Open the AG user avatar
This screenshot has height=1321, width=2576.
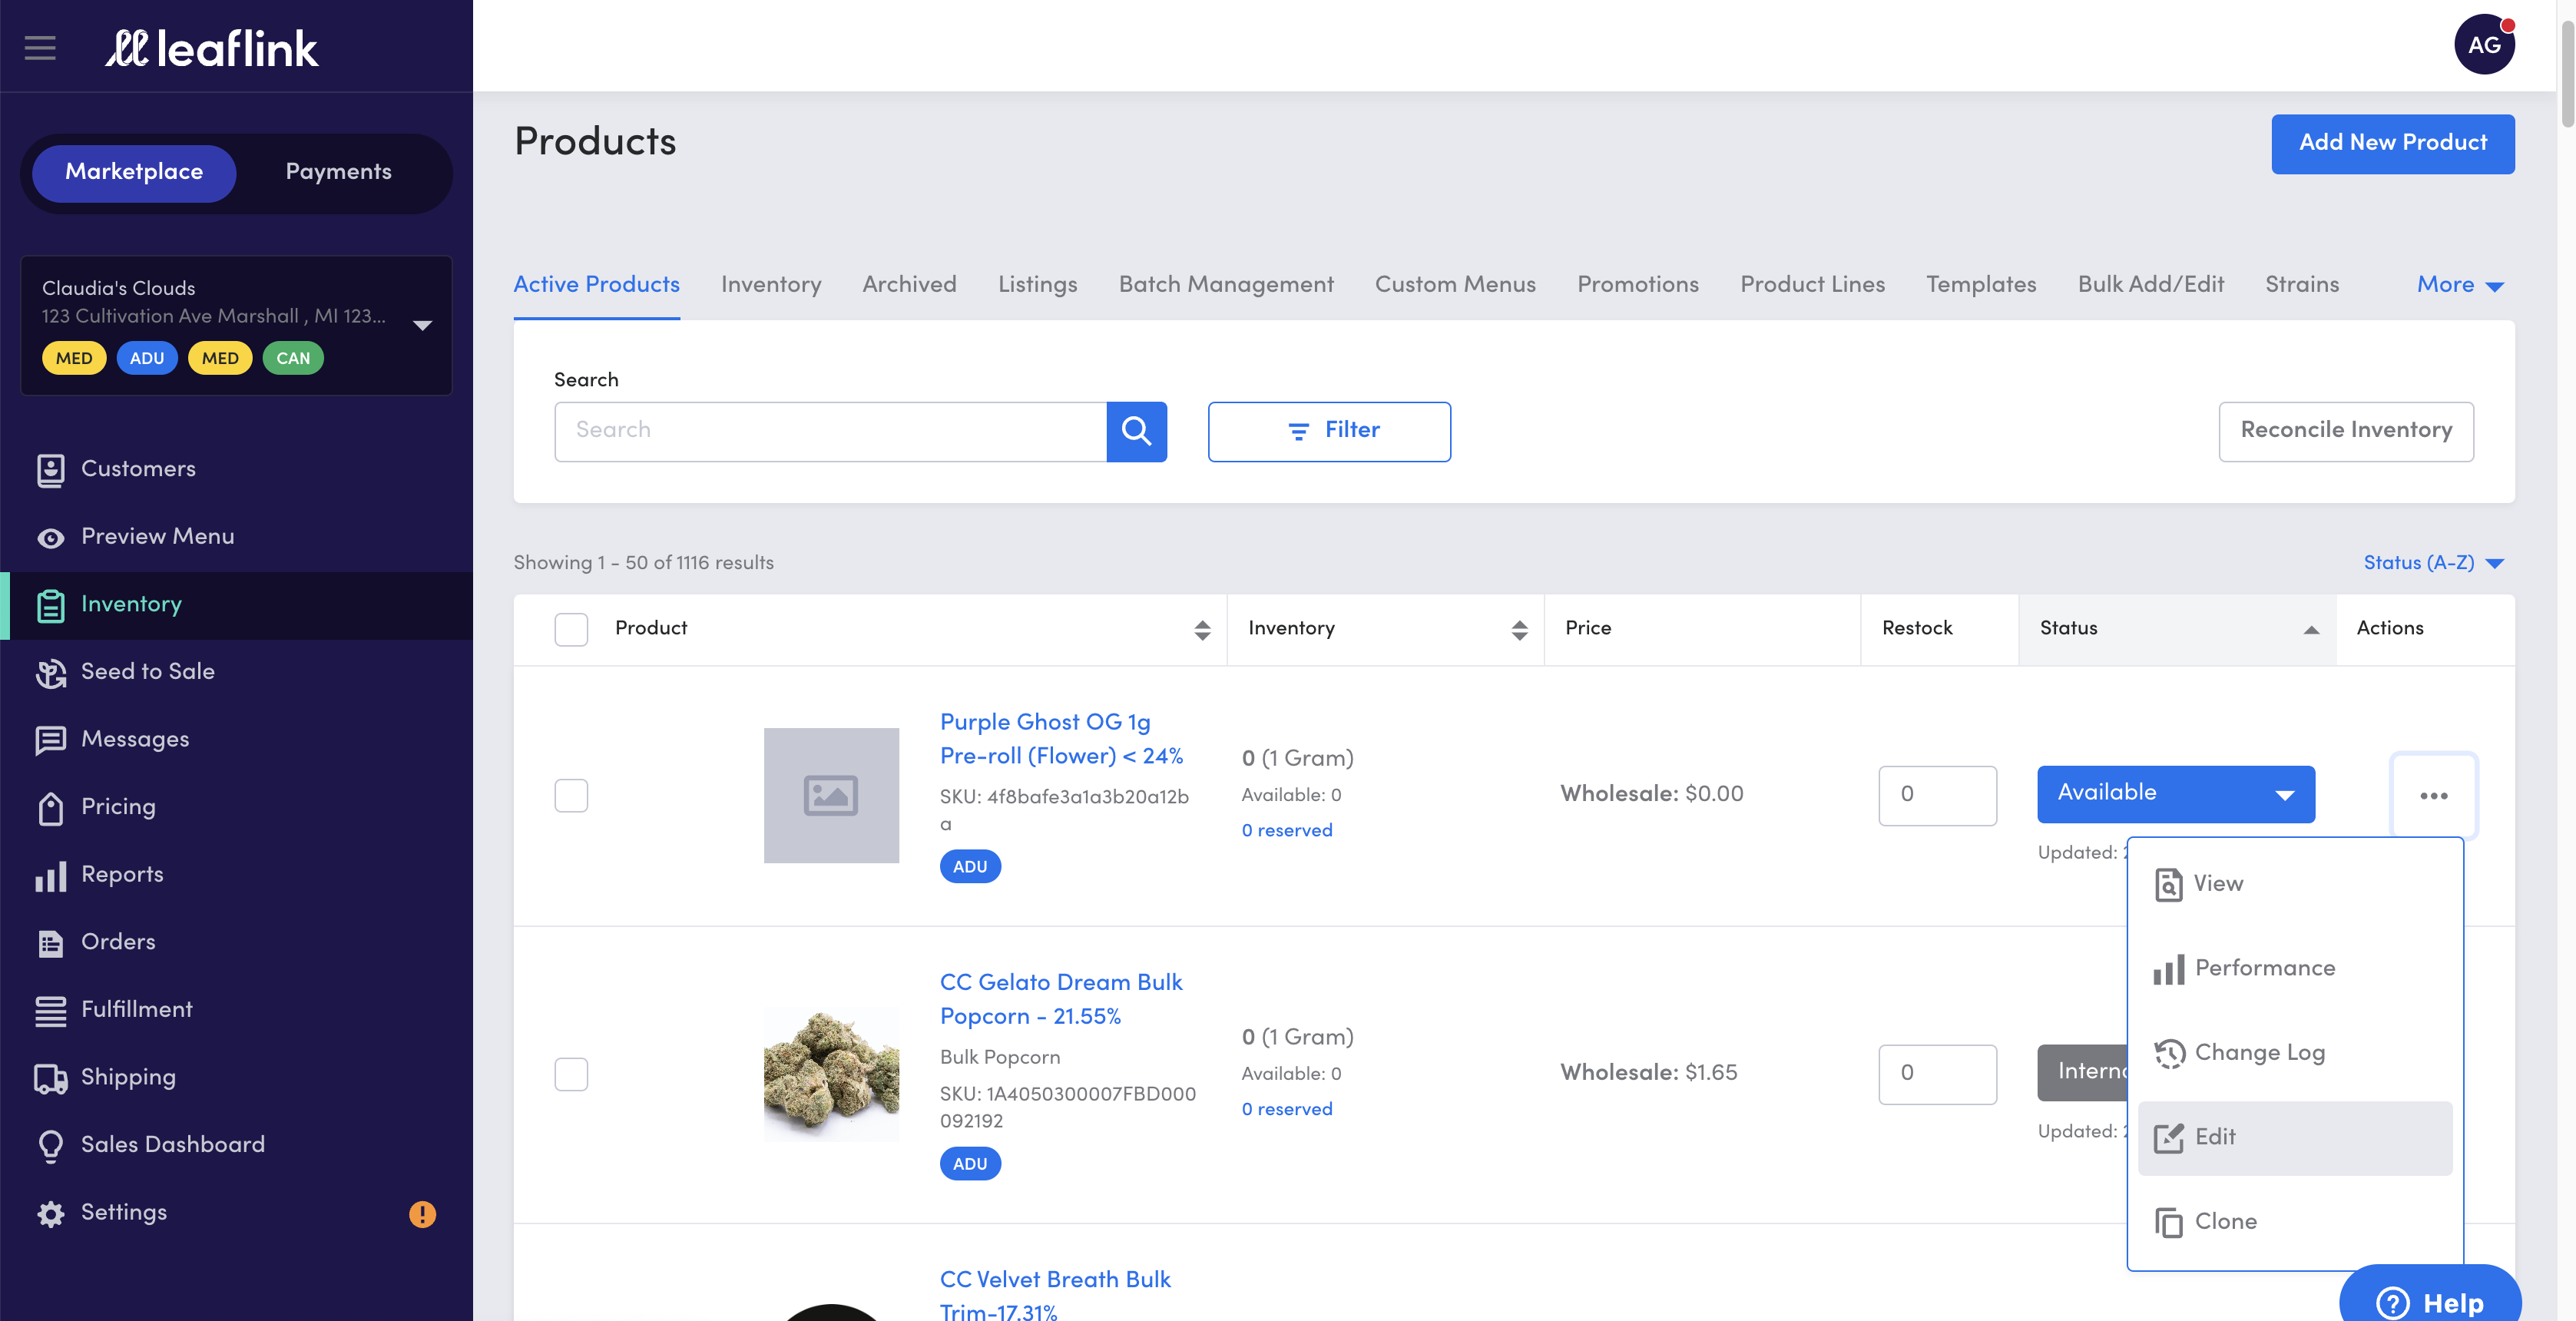click(2484, 44)
